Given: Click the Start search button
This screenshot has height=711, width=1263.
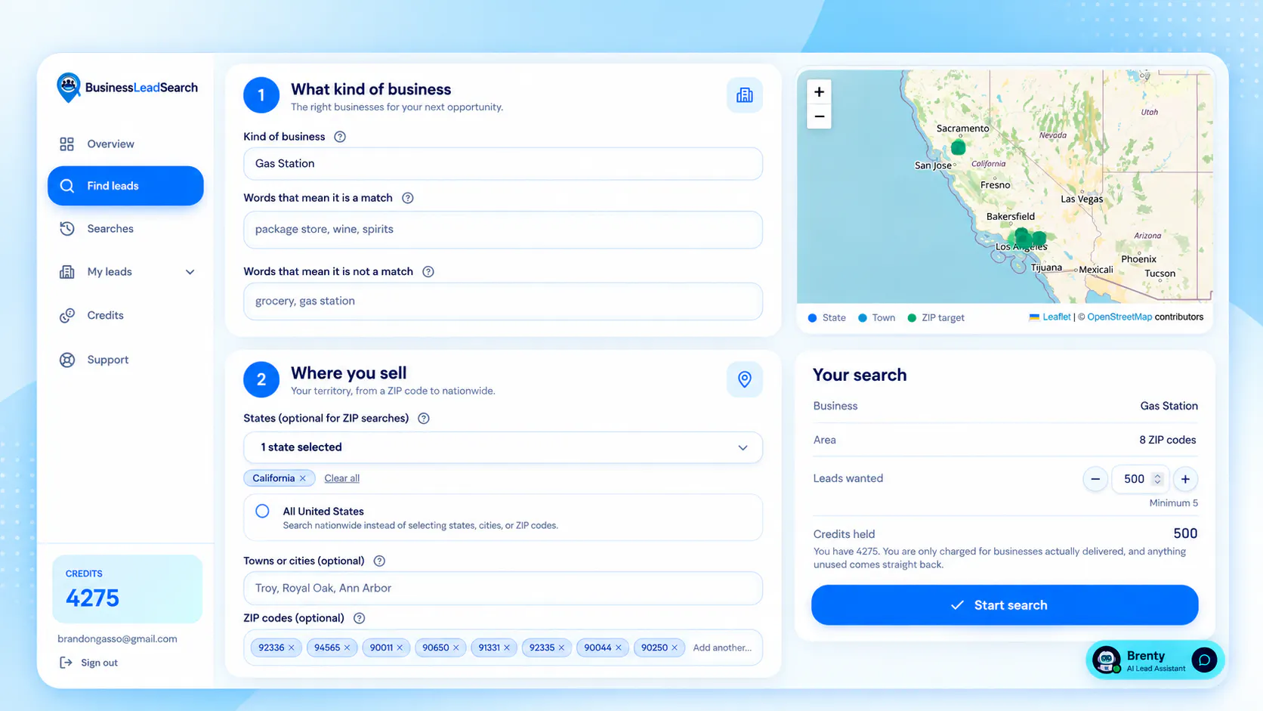Looking at the screenshot, I should tap(1005, 604).
